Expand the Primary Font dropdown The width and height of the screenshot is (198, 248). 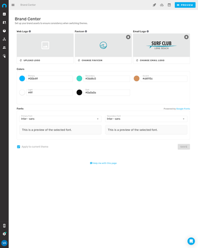tap(60, 119)
